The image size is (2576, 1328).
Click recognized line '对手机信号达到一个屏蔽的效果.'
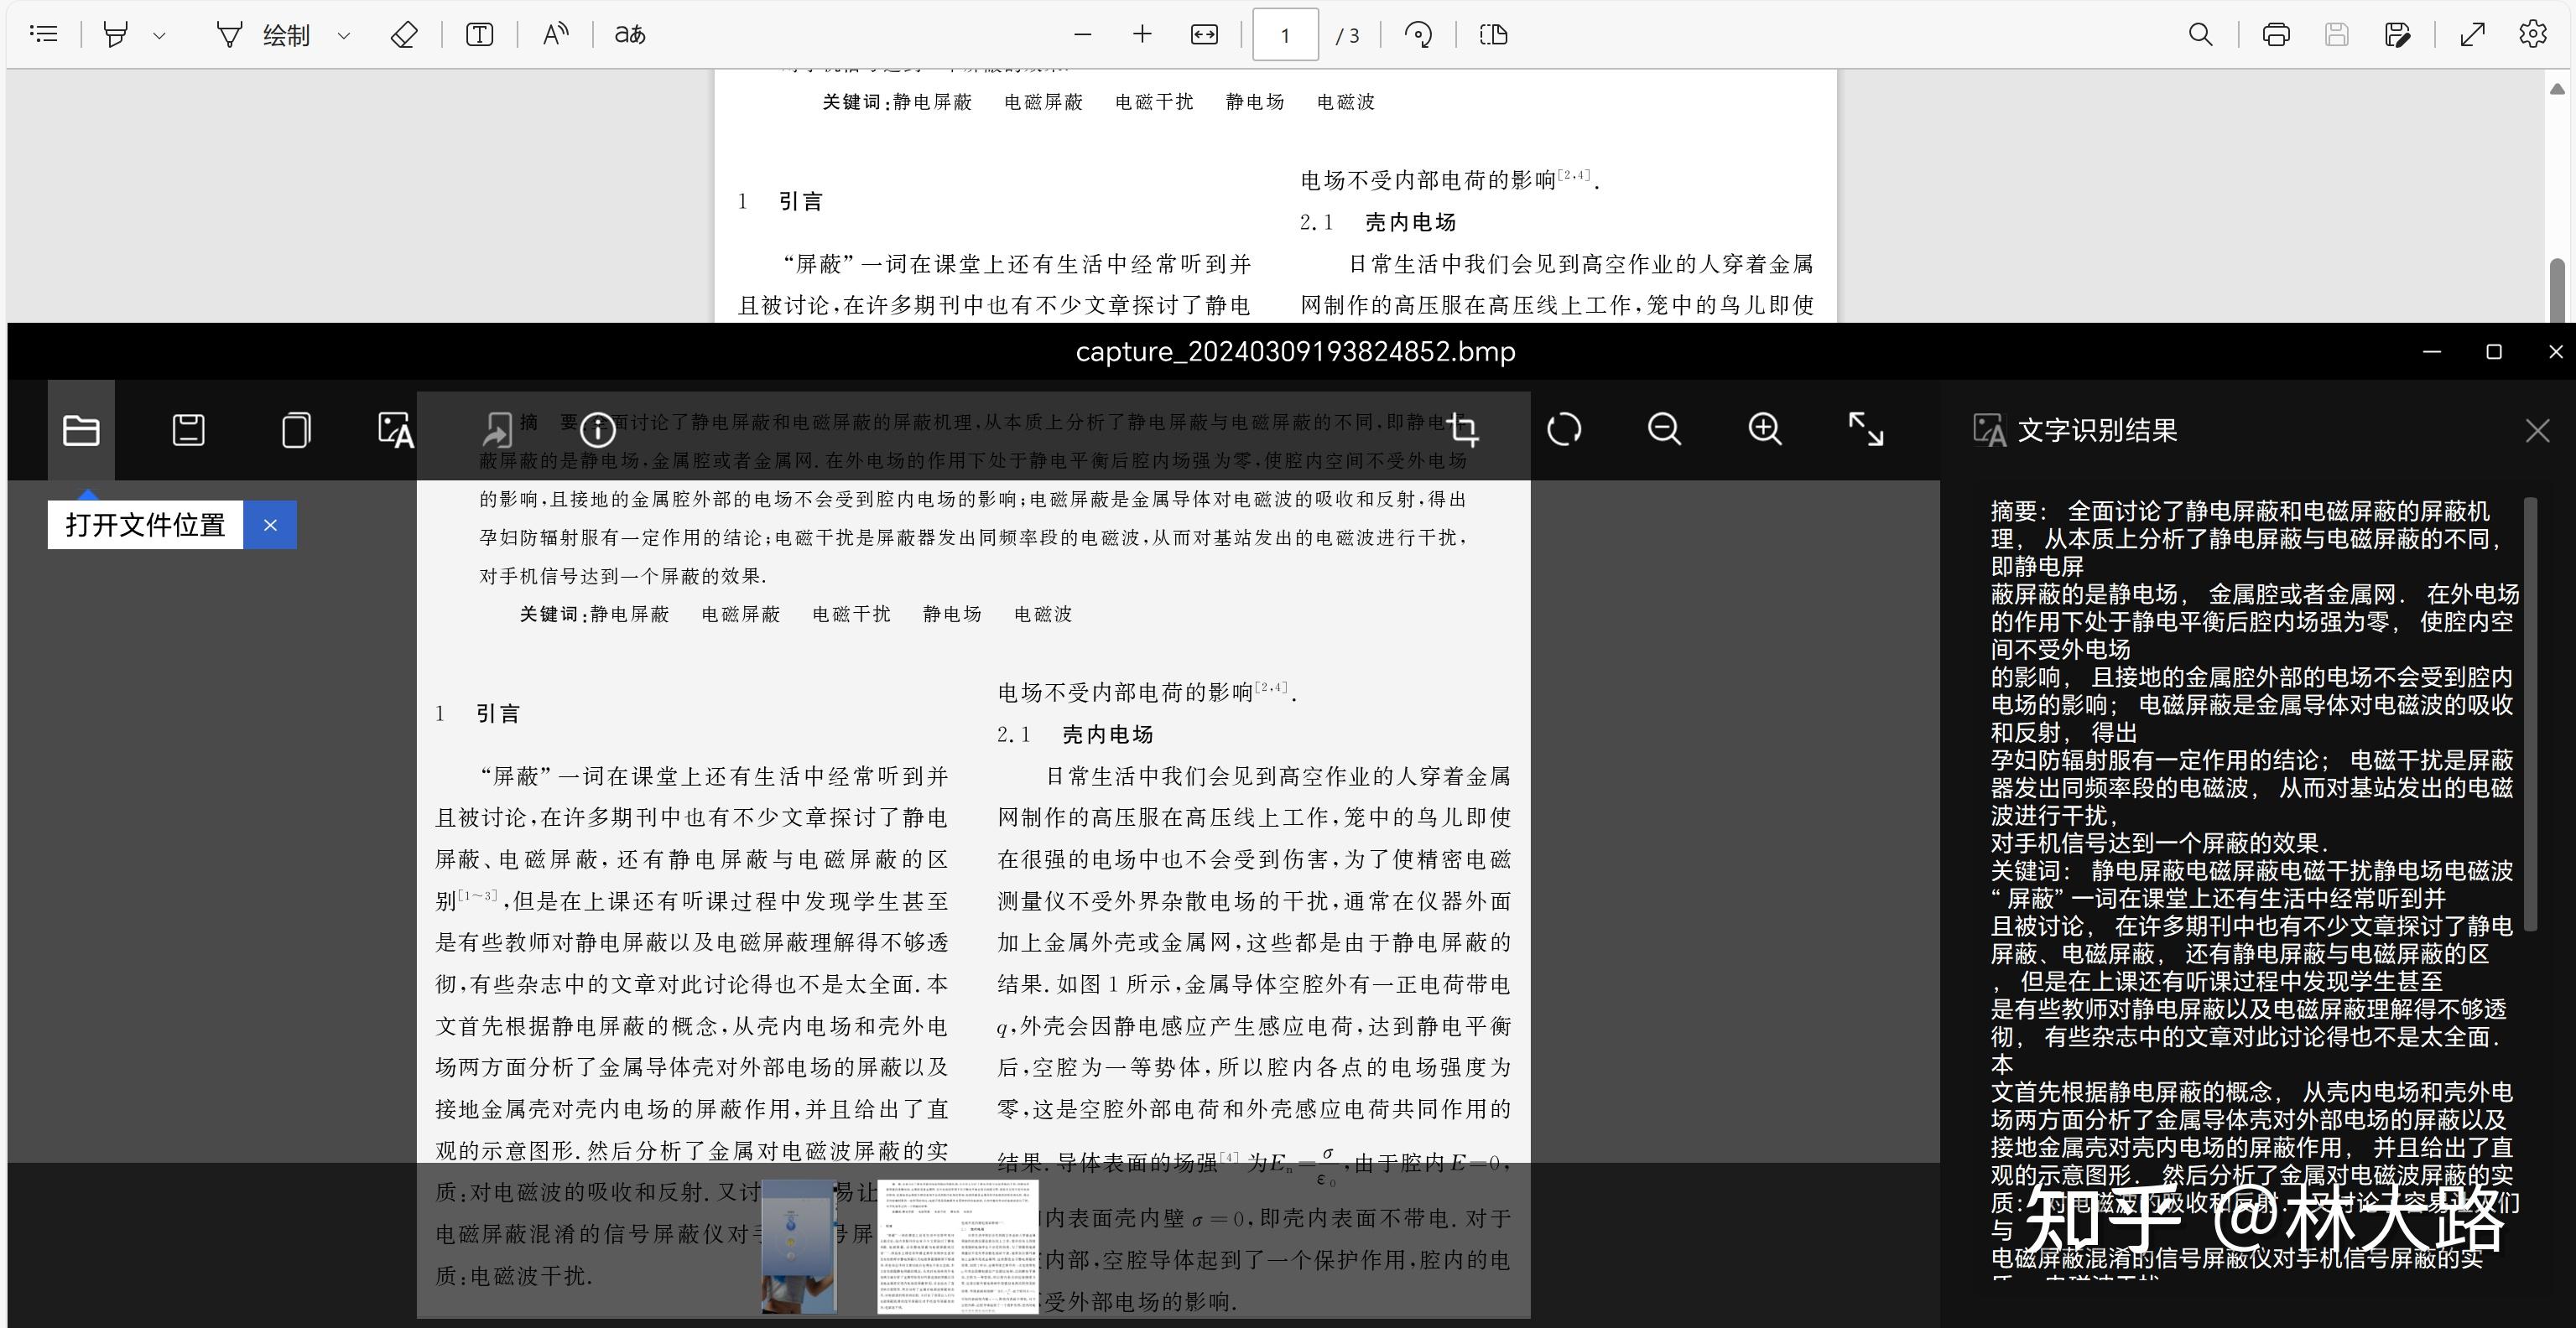pyautogui.click(x=2160, y=843)
